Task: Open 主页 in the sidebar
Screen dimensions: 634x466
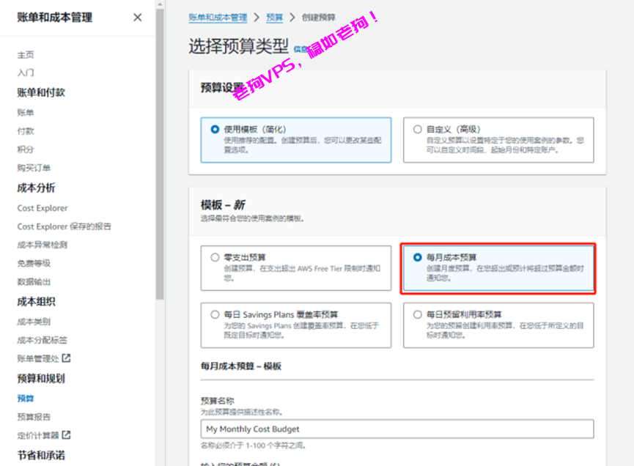Action: click(26, 55)
